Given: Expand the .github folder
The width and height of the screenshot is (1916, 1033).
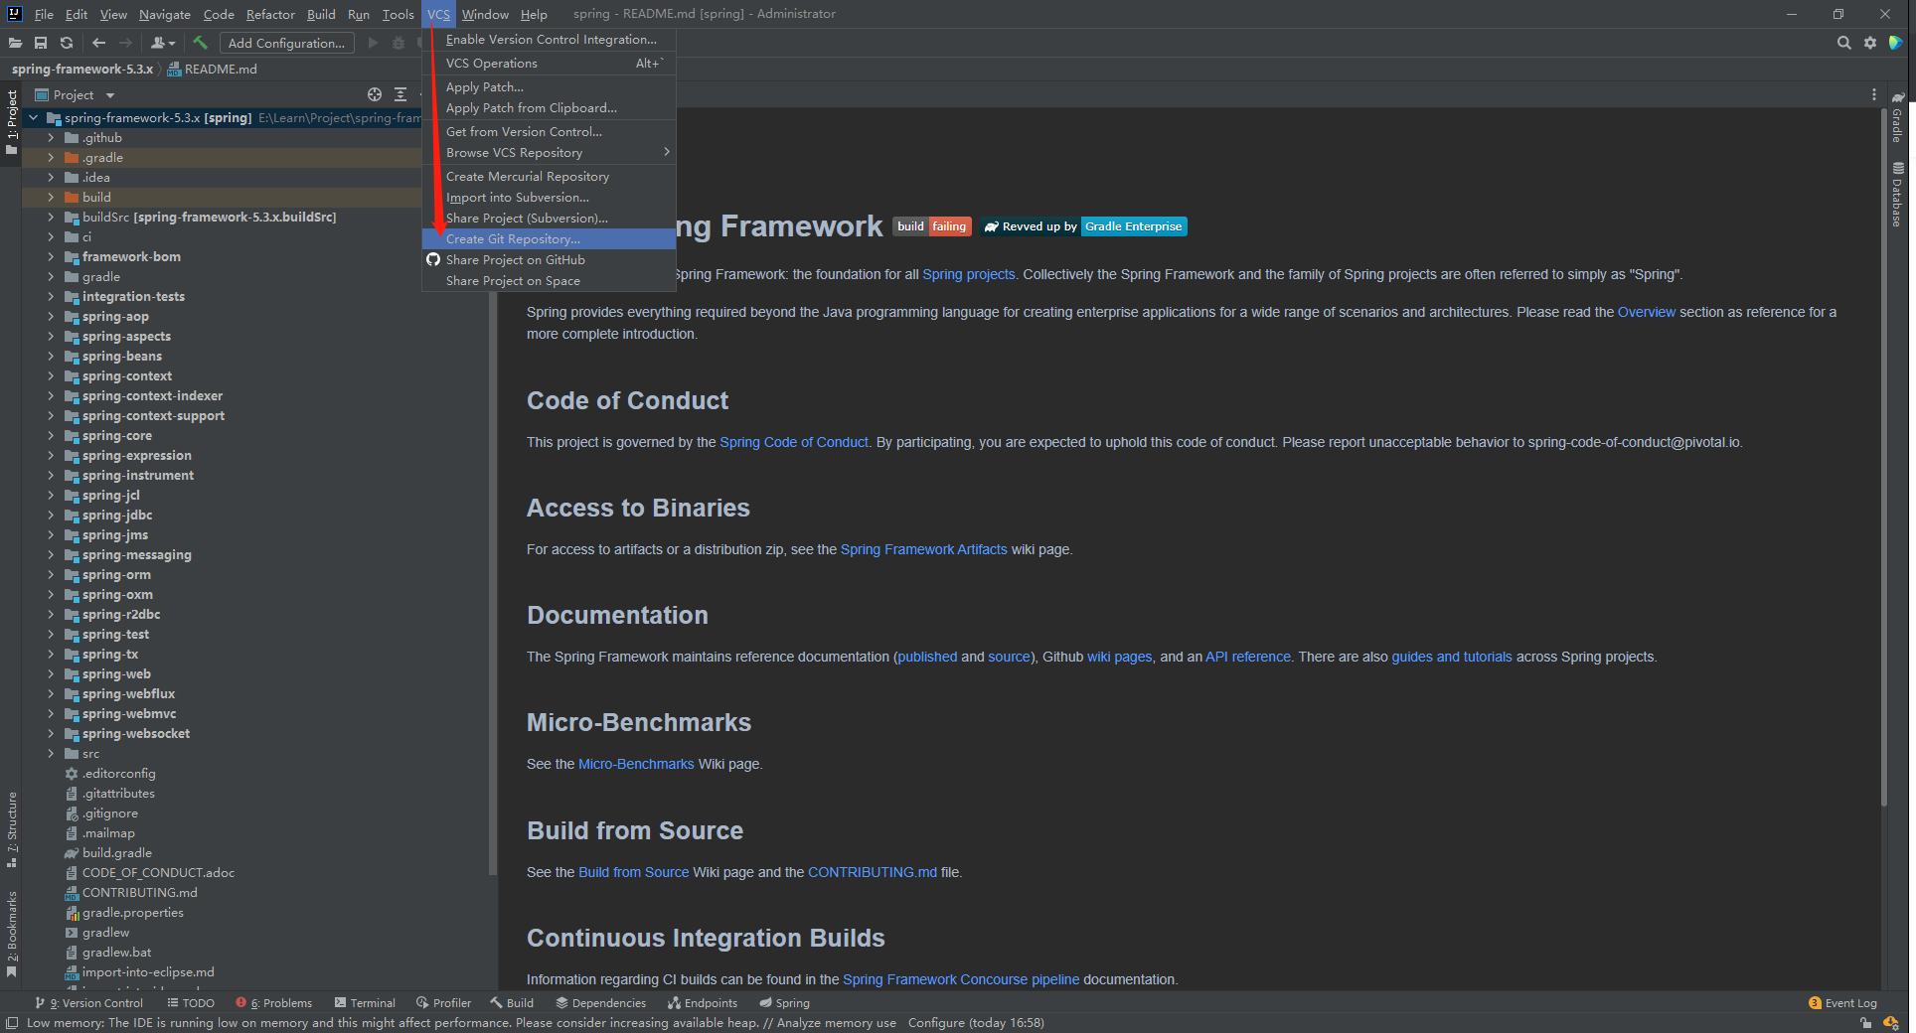Looking at the screenshot, I should pos(51,137).
